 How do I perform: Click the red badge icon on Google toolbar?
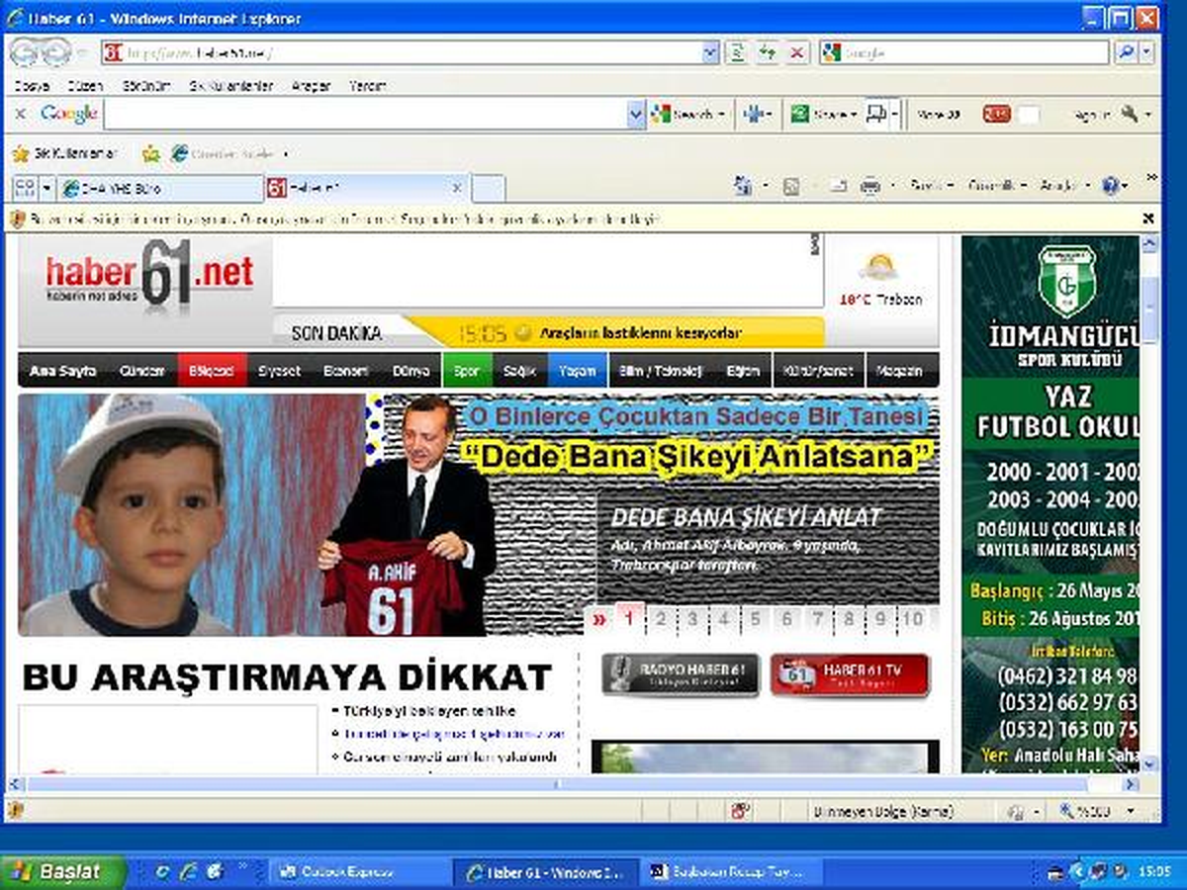pyautogui.click(x=997, y=115)
